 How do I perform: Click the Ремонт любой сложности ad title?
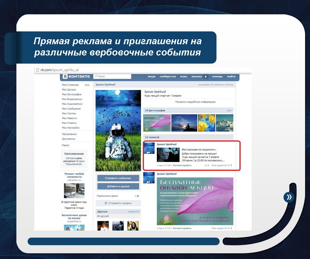pos(74,175)
